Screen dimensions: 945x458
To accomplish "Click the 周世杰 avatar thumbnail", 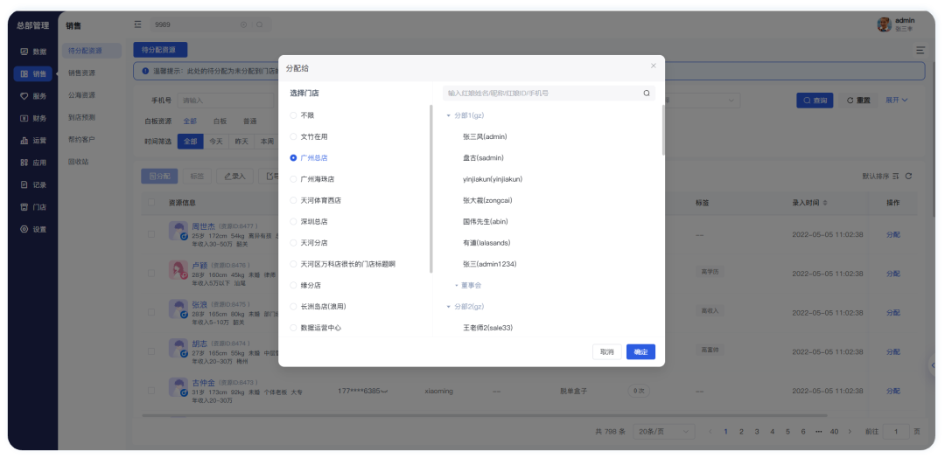I will click(179, 231).
